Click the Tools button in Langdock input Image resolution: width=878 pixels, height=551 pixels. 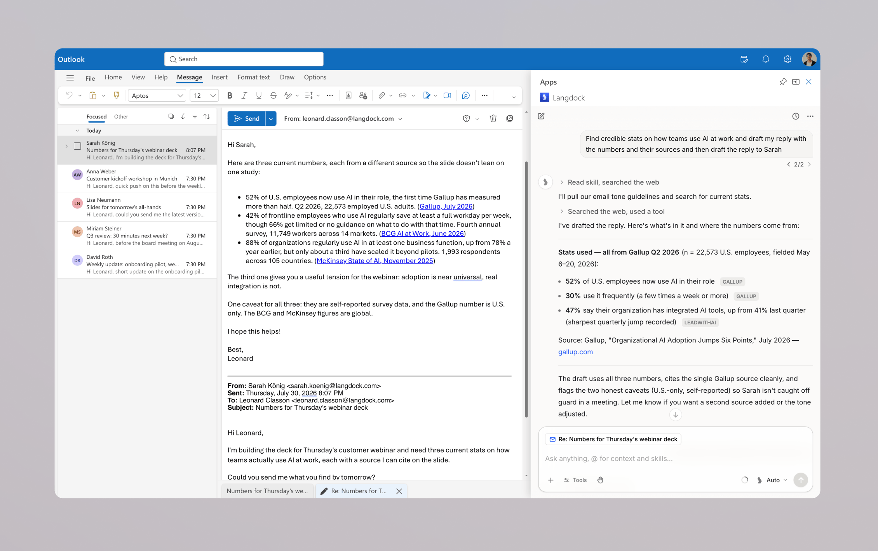coord(575,480)
